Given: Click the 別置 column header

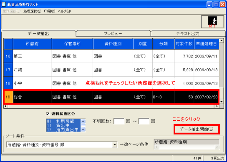Looking at the screenshot, I should tap(143, 44).
